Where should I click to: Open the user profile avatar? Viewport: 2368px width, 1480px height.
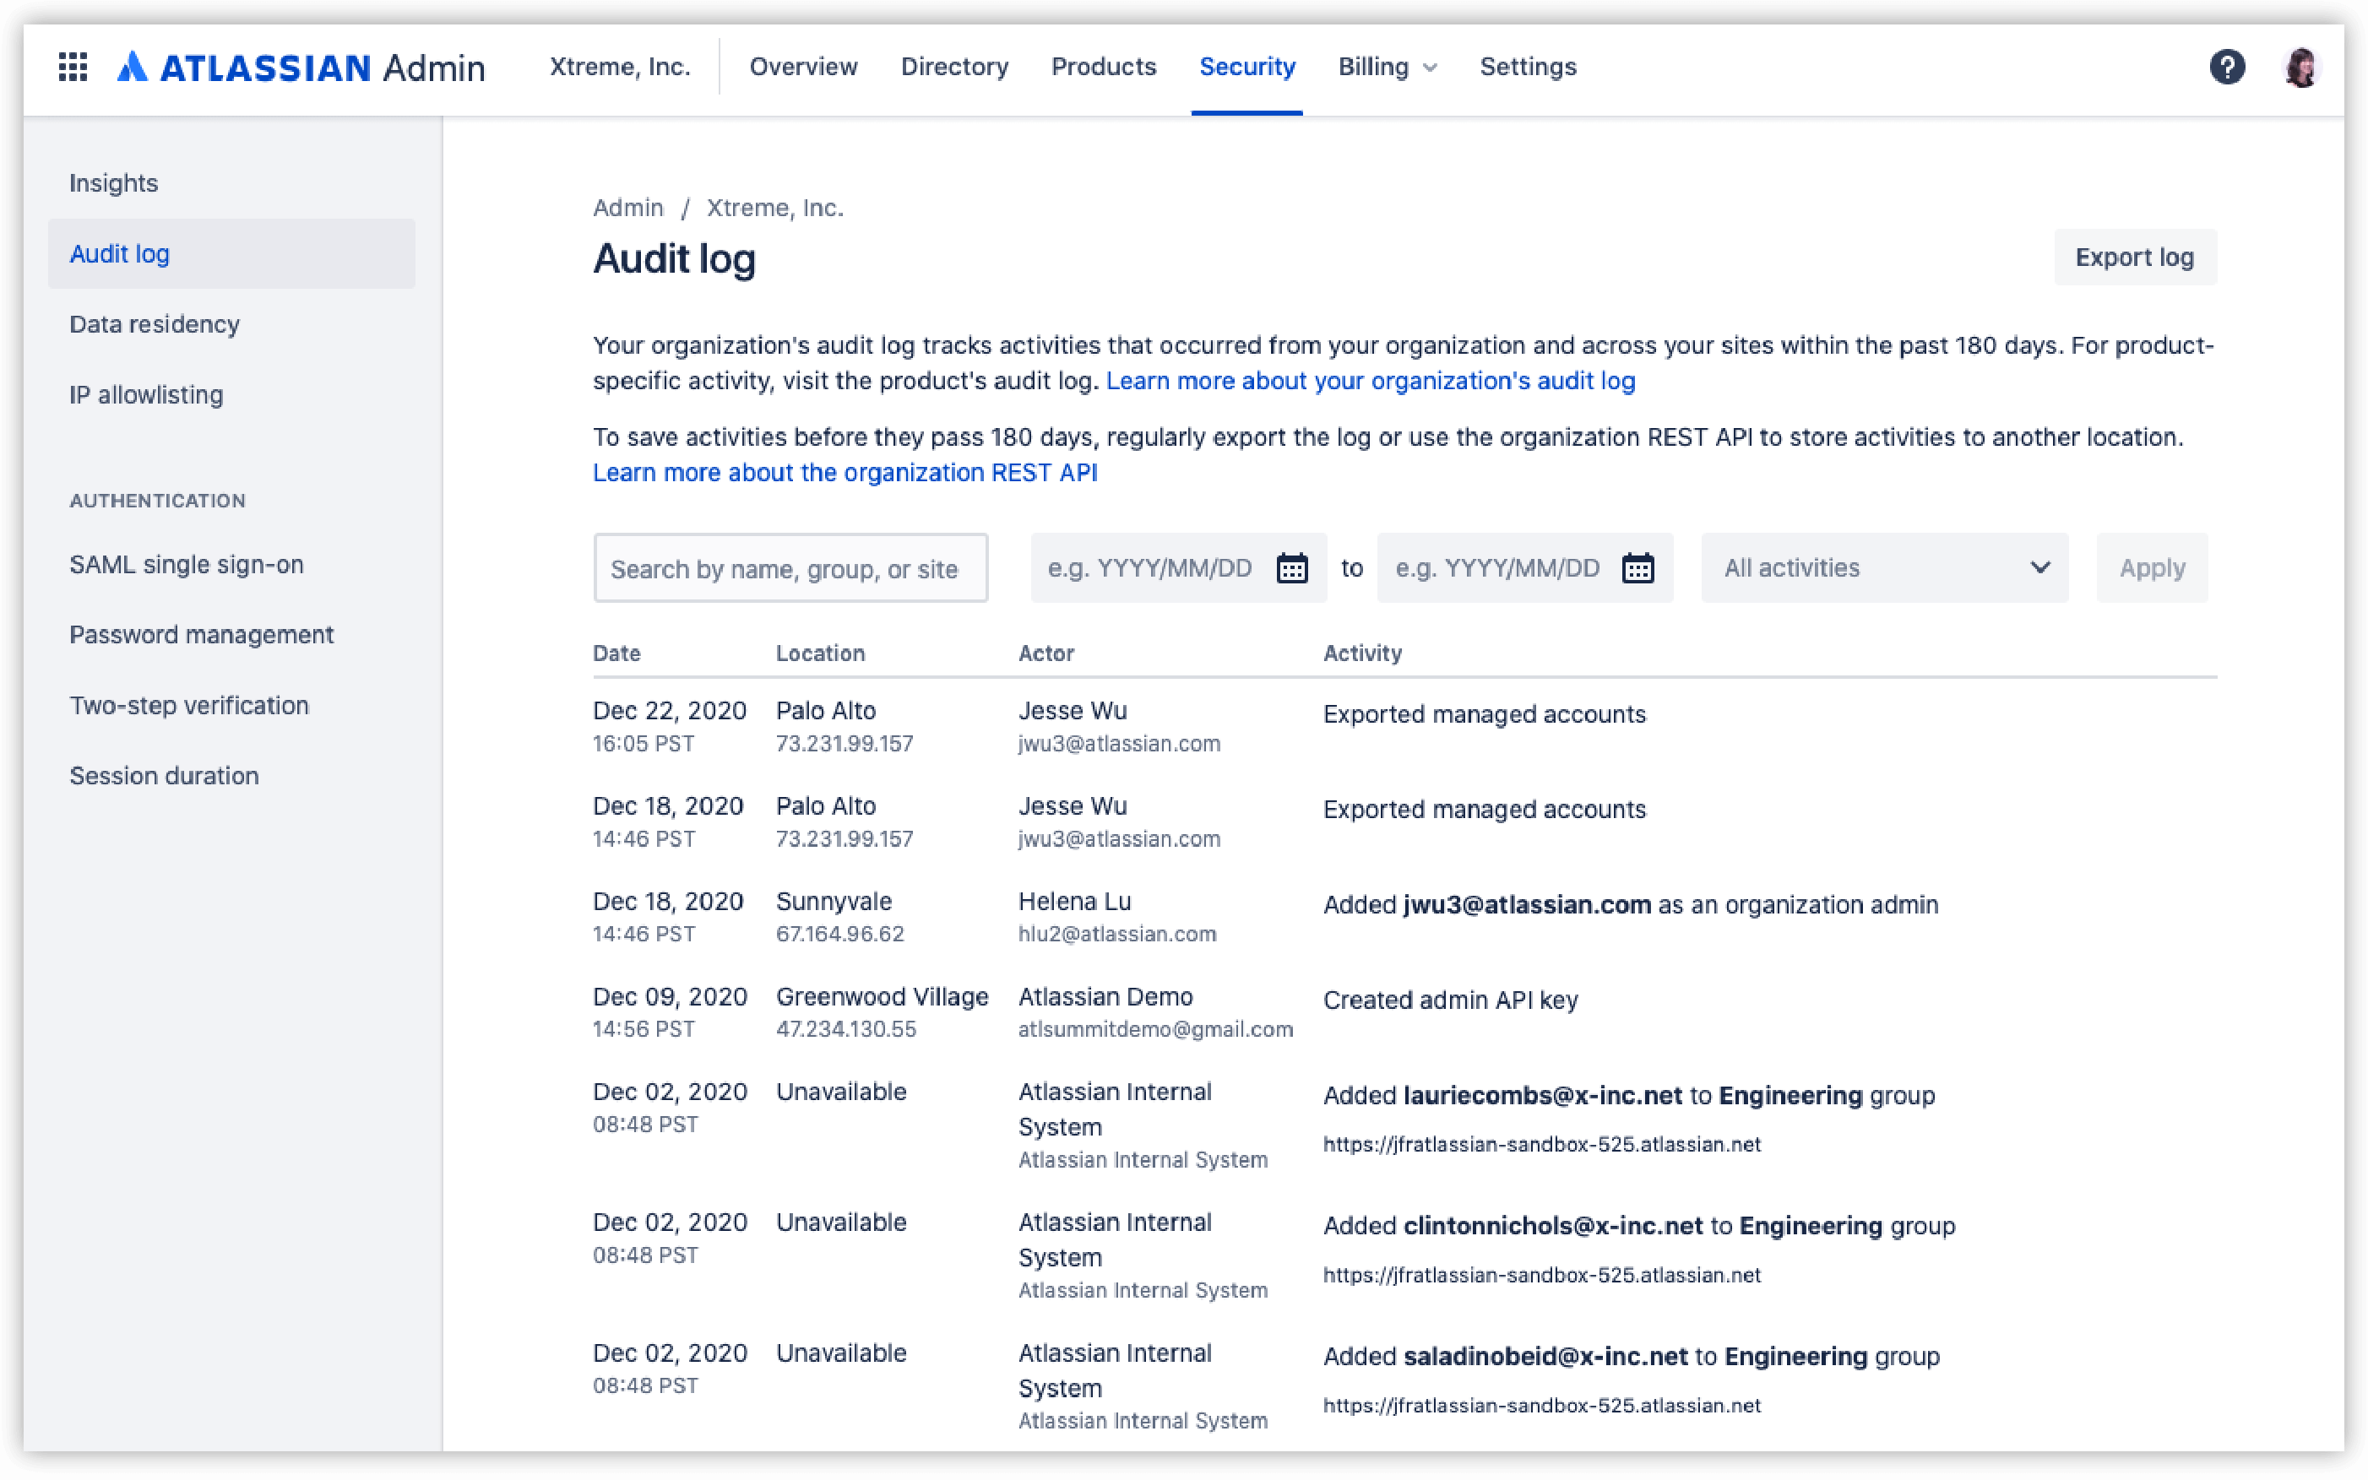click(2300, 67)
